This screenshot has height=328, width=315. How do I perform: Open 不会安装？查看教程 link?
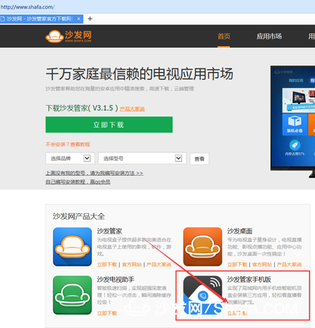pyautogui.click(x=68, y=144)
